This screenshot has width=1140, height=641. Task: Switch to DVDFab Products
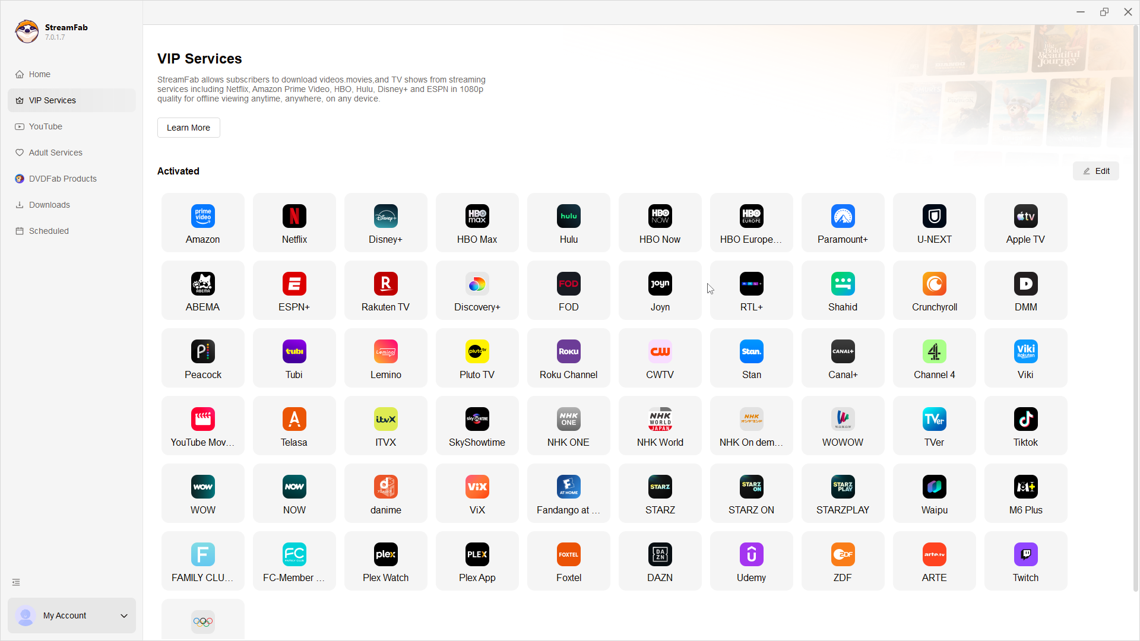coord(71,179)
